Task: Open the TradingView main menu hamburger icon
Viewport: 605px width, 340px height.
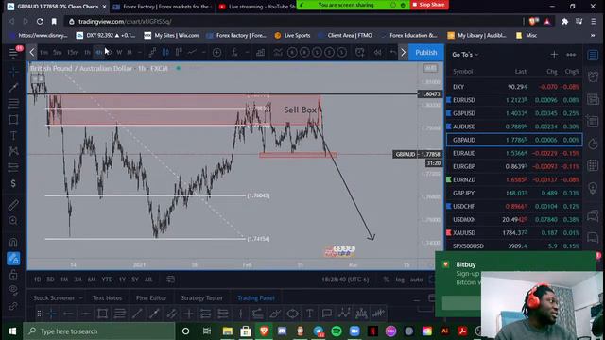Action: 13,53
